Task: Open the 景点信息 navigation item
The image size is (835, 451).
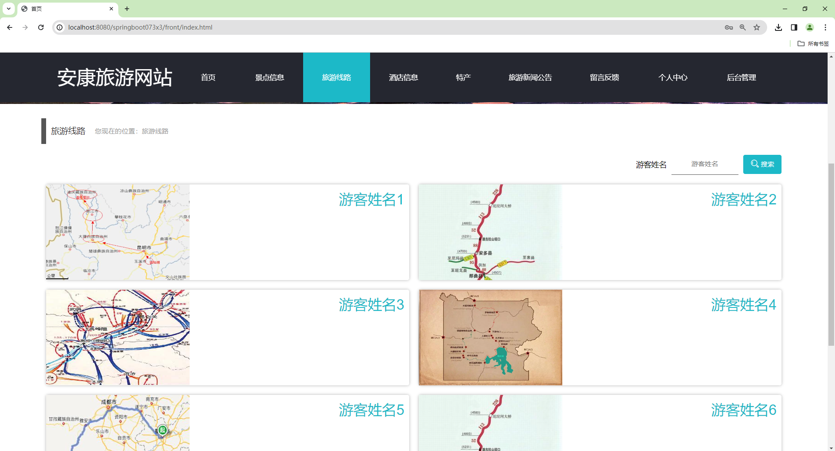Action: tap(270, 77)
